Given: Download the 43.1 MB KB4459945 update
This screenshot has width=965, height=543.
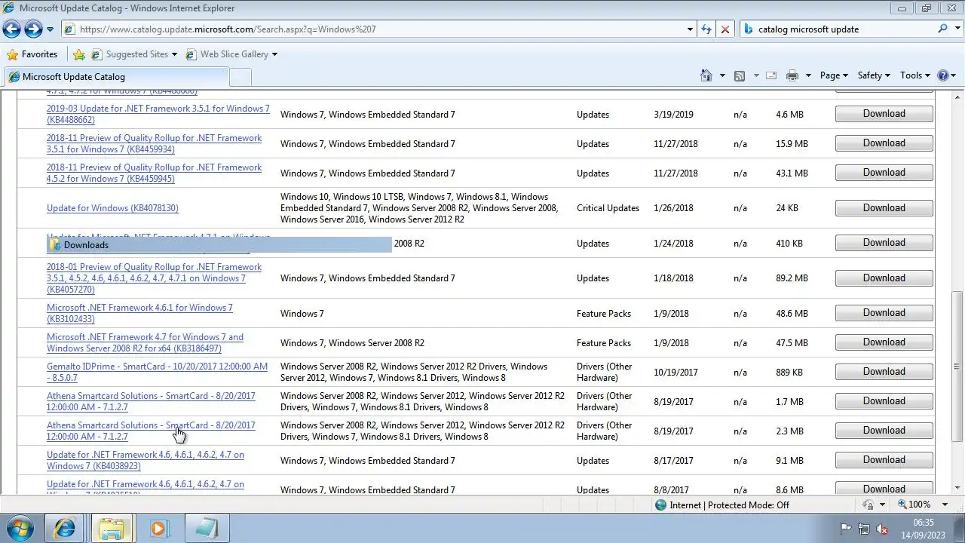Looking at the screenshot, I should [x=884, y=173].
